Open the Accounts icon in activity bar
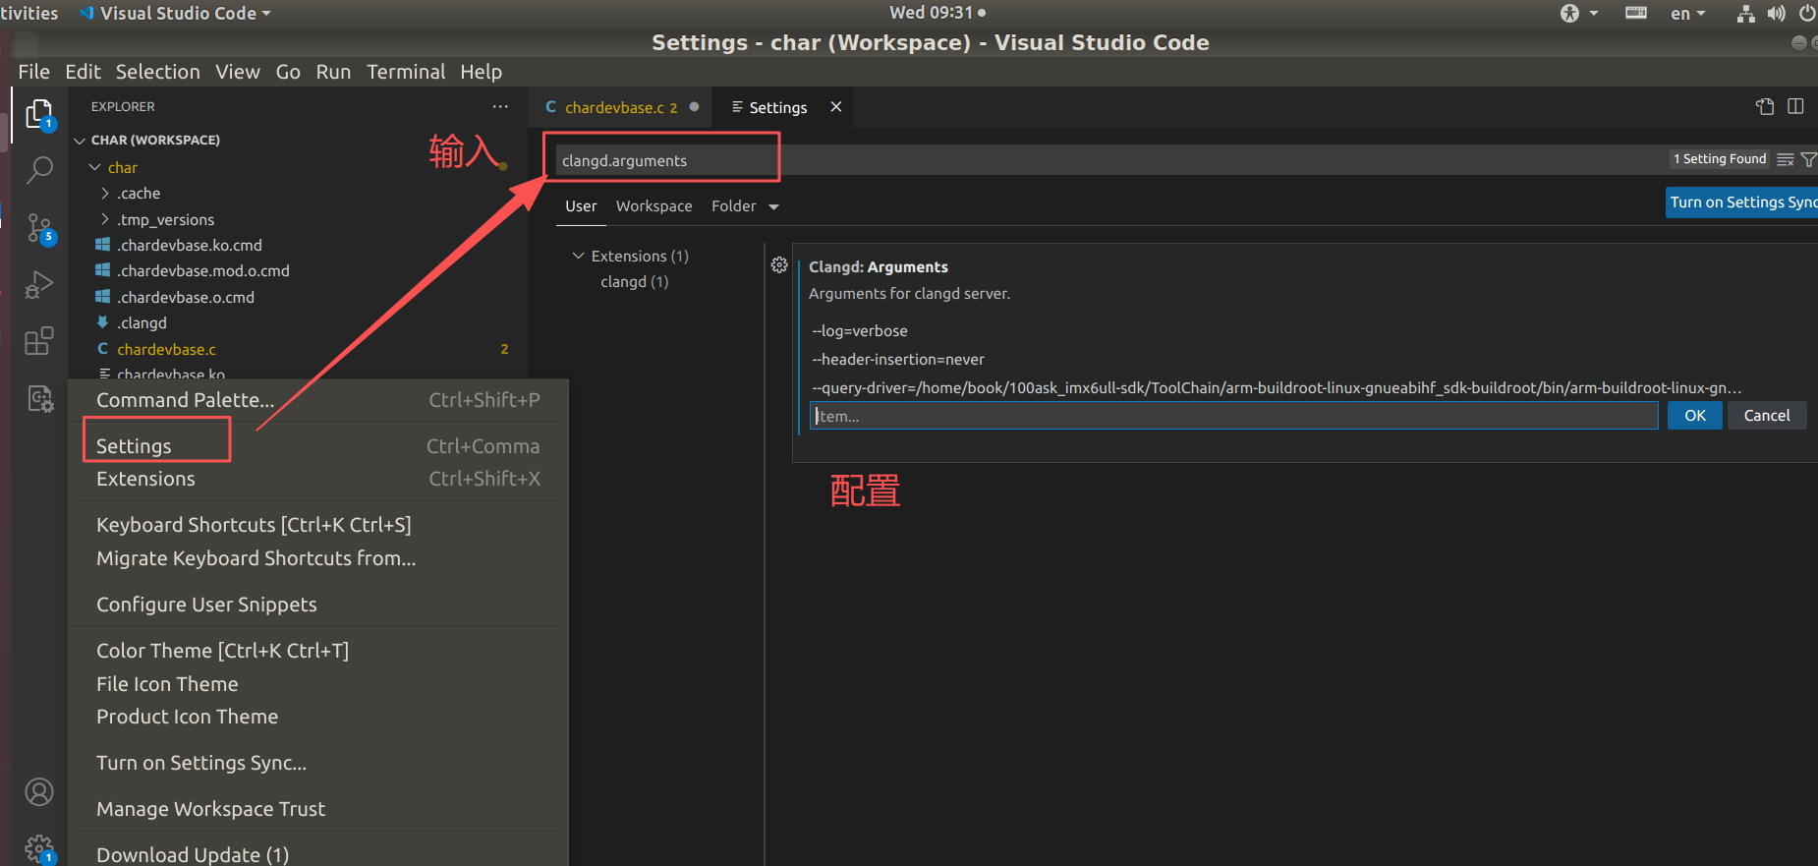 (39, 792)
